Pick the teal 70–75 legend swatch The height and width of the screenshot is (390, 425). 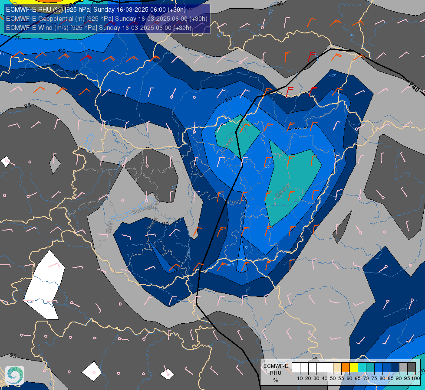370,367
